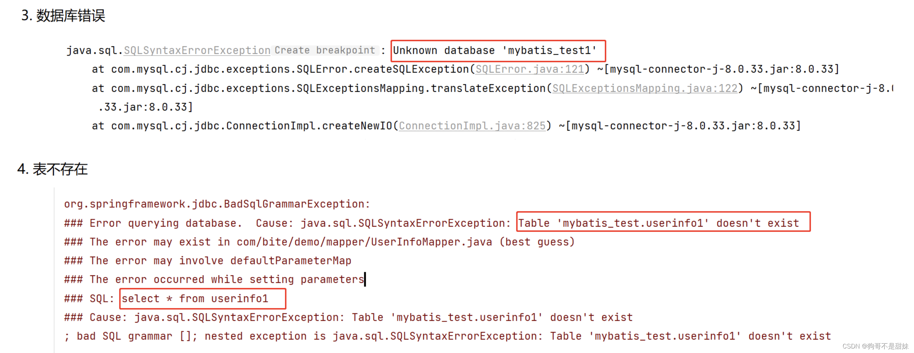Screen dimensions: 914x353
Task: Click the 'select * from userinfo1' SQL text
Action: 195,298
